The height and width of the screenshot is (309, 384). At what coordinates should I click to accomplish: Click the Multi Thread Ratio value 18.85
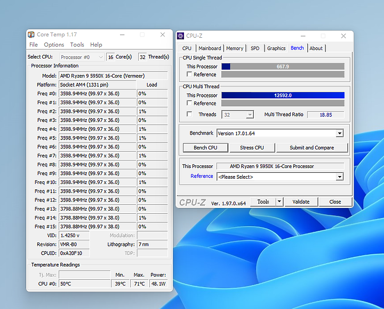tap(326, 115)
